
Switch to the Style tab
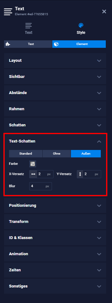(x=81, y=29)
